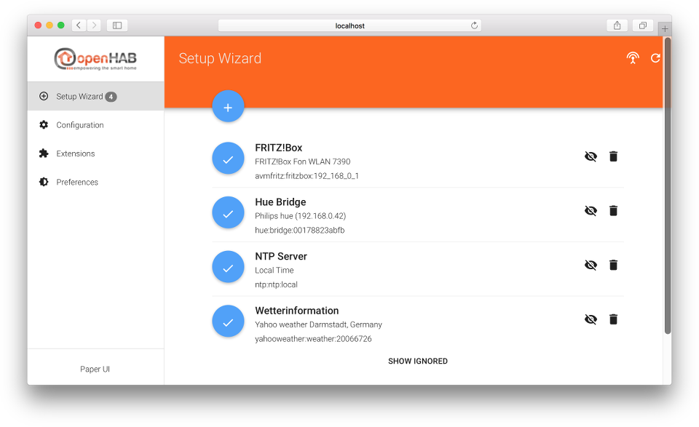Open a new Safari tab
Viewport: 699px width, 427px height.
(665, 29)
